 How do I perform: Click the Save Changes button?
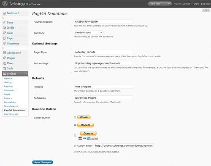[x=43, y=162]
